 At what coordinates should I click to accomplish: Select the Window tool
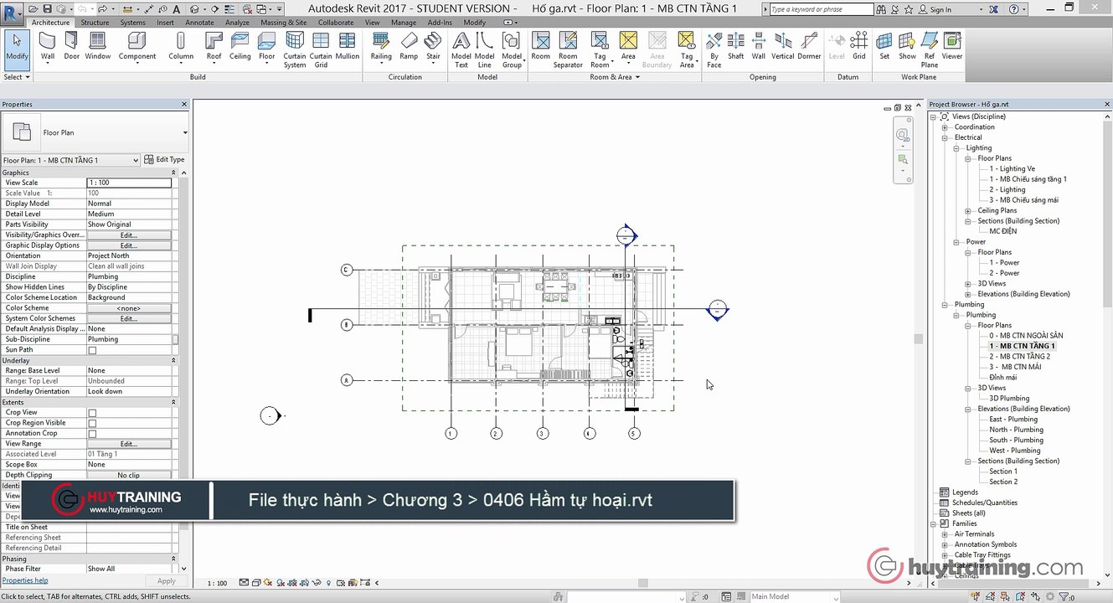pos(98,46)
